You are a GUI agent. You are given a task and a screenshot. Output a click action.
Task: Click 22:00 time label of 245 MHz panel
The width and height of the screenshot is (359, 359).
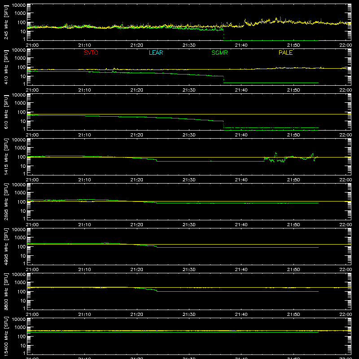tap(346, 45)
